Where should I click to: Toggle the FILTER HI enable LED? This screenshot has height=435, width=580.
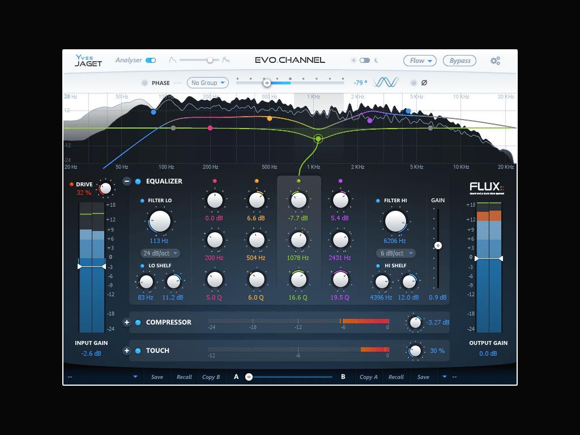point(378,201)
